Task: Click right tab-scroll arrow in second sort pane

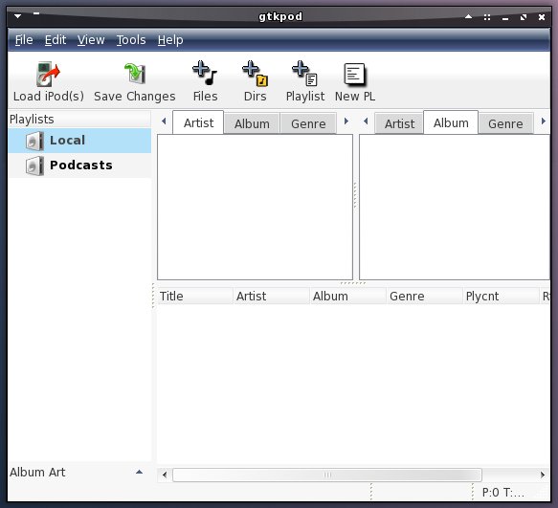Action: coord(543,121)
